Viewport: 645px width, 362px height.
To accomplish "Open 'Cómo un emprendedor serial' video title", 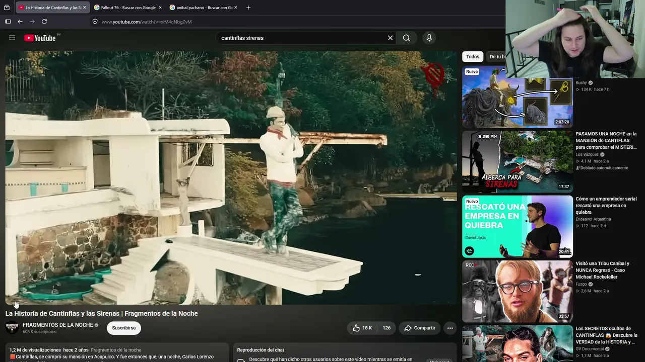I will (x=606, y=205).
